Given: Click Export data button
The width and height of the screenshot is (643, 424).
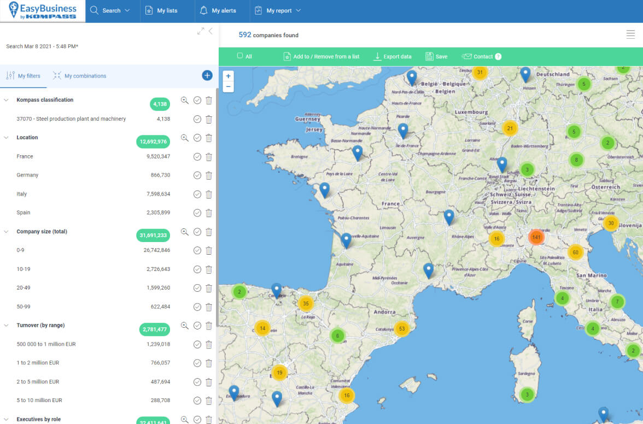Looking at the screenshot, I should pos(393,56).
